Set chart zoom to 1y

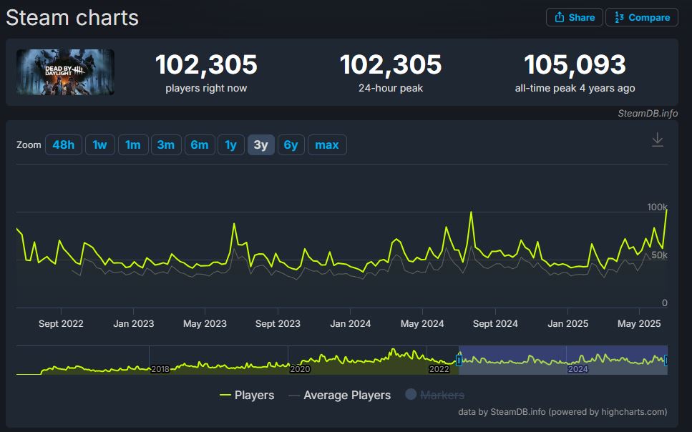point(231,144)
